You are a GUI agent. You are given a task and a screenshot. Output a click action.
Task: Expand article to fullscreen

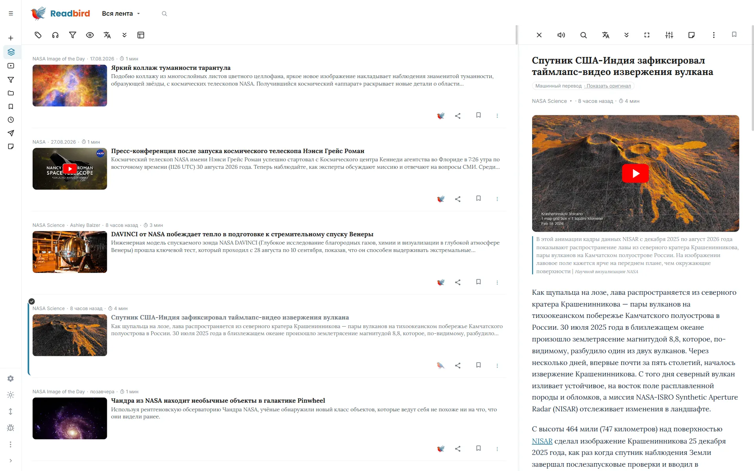[647, 35]
